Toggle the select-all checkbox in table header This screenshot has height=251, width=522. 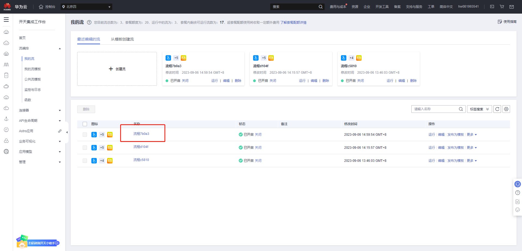pyautogui.click(x=85, y=124)
